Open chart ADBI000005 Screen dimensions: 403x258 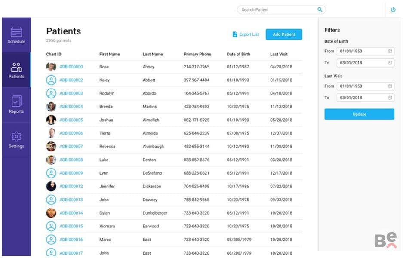click(x=71, y=120)
